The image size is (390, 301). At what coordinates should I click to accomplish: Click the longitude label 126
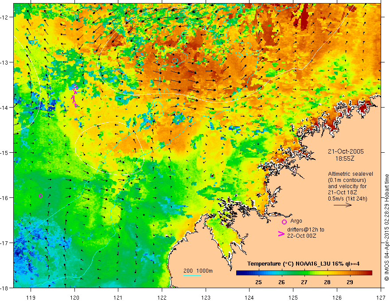(x=337, y=297)
